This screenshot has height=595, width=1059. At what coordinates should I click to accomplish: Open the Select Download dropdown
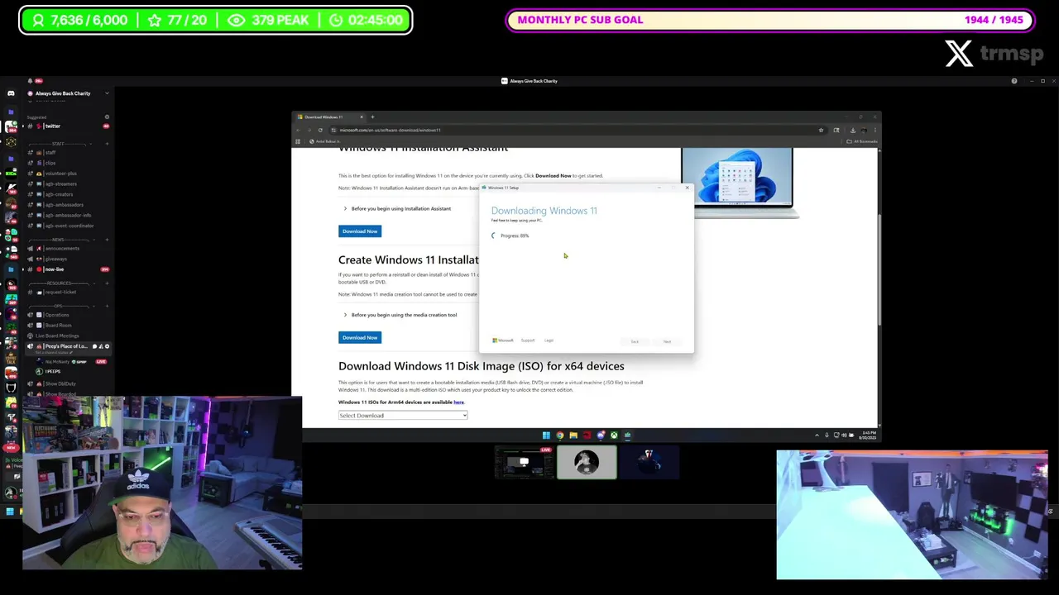pyautogui.click(x=403, y=416)
